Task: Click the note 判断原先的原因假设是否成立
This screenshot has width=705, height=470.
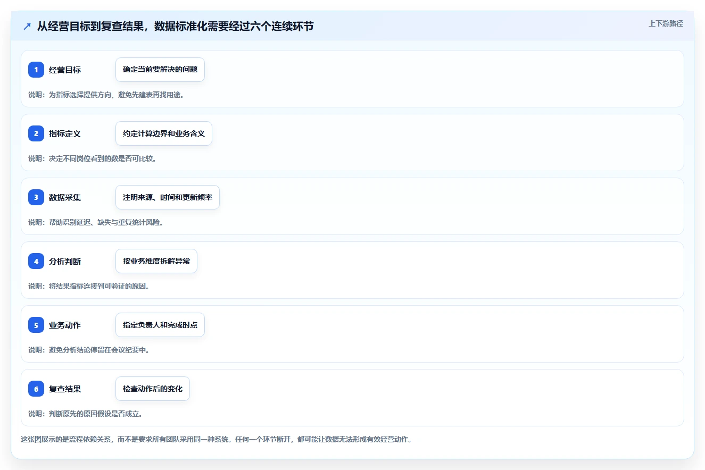Action: click(85, 414)
